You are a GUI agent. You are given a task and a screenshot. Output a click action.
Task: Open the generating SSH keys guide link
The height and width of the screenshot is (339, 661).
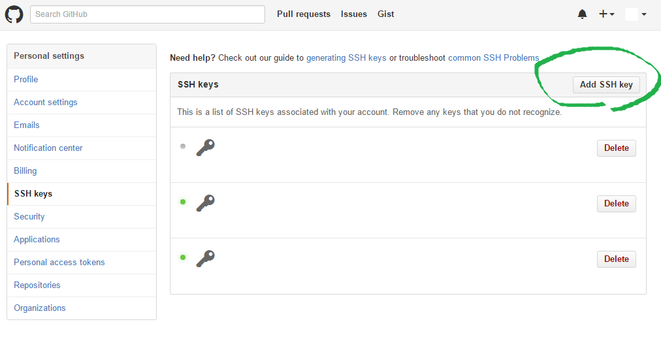pyautogui.click(x=346, y=58)
